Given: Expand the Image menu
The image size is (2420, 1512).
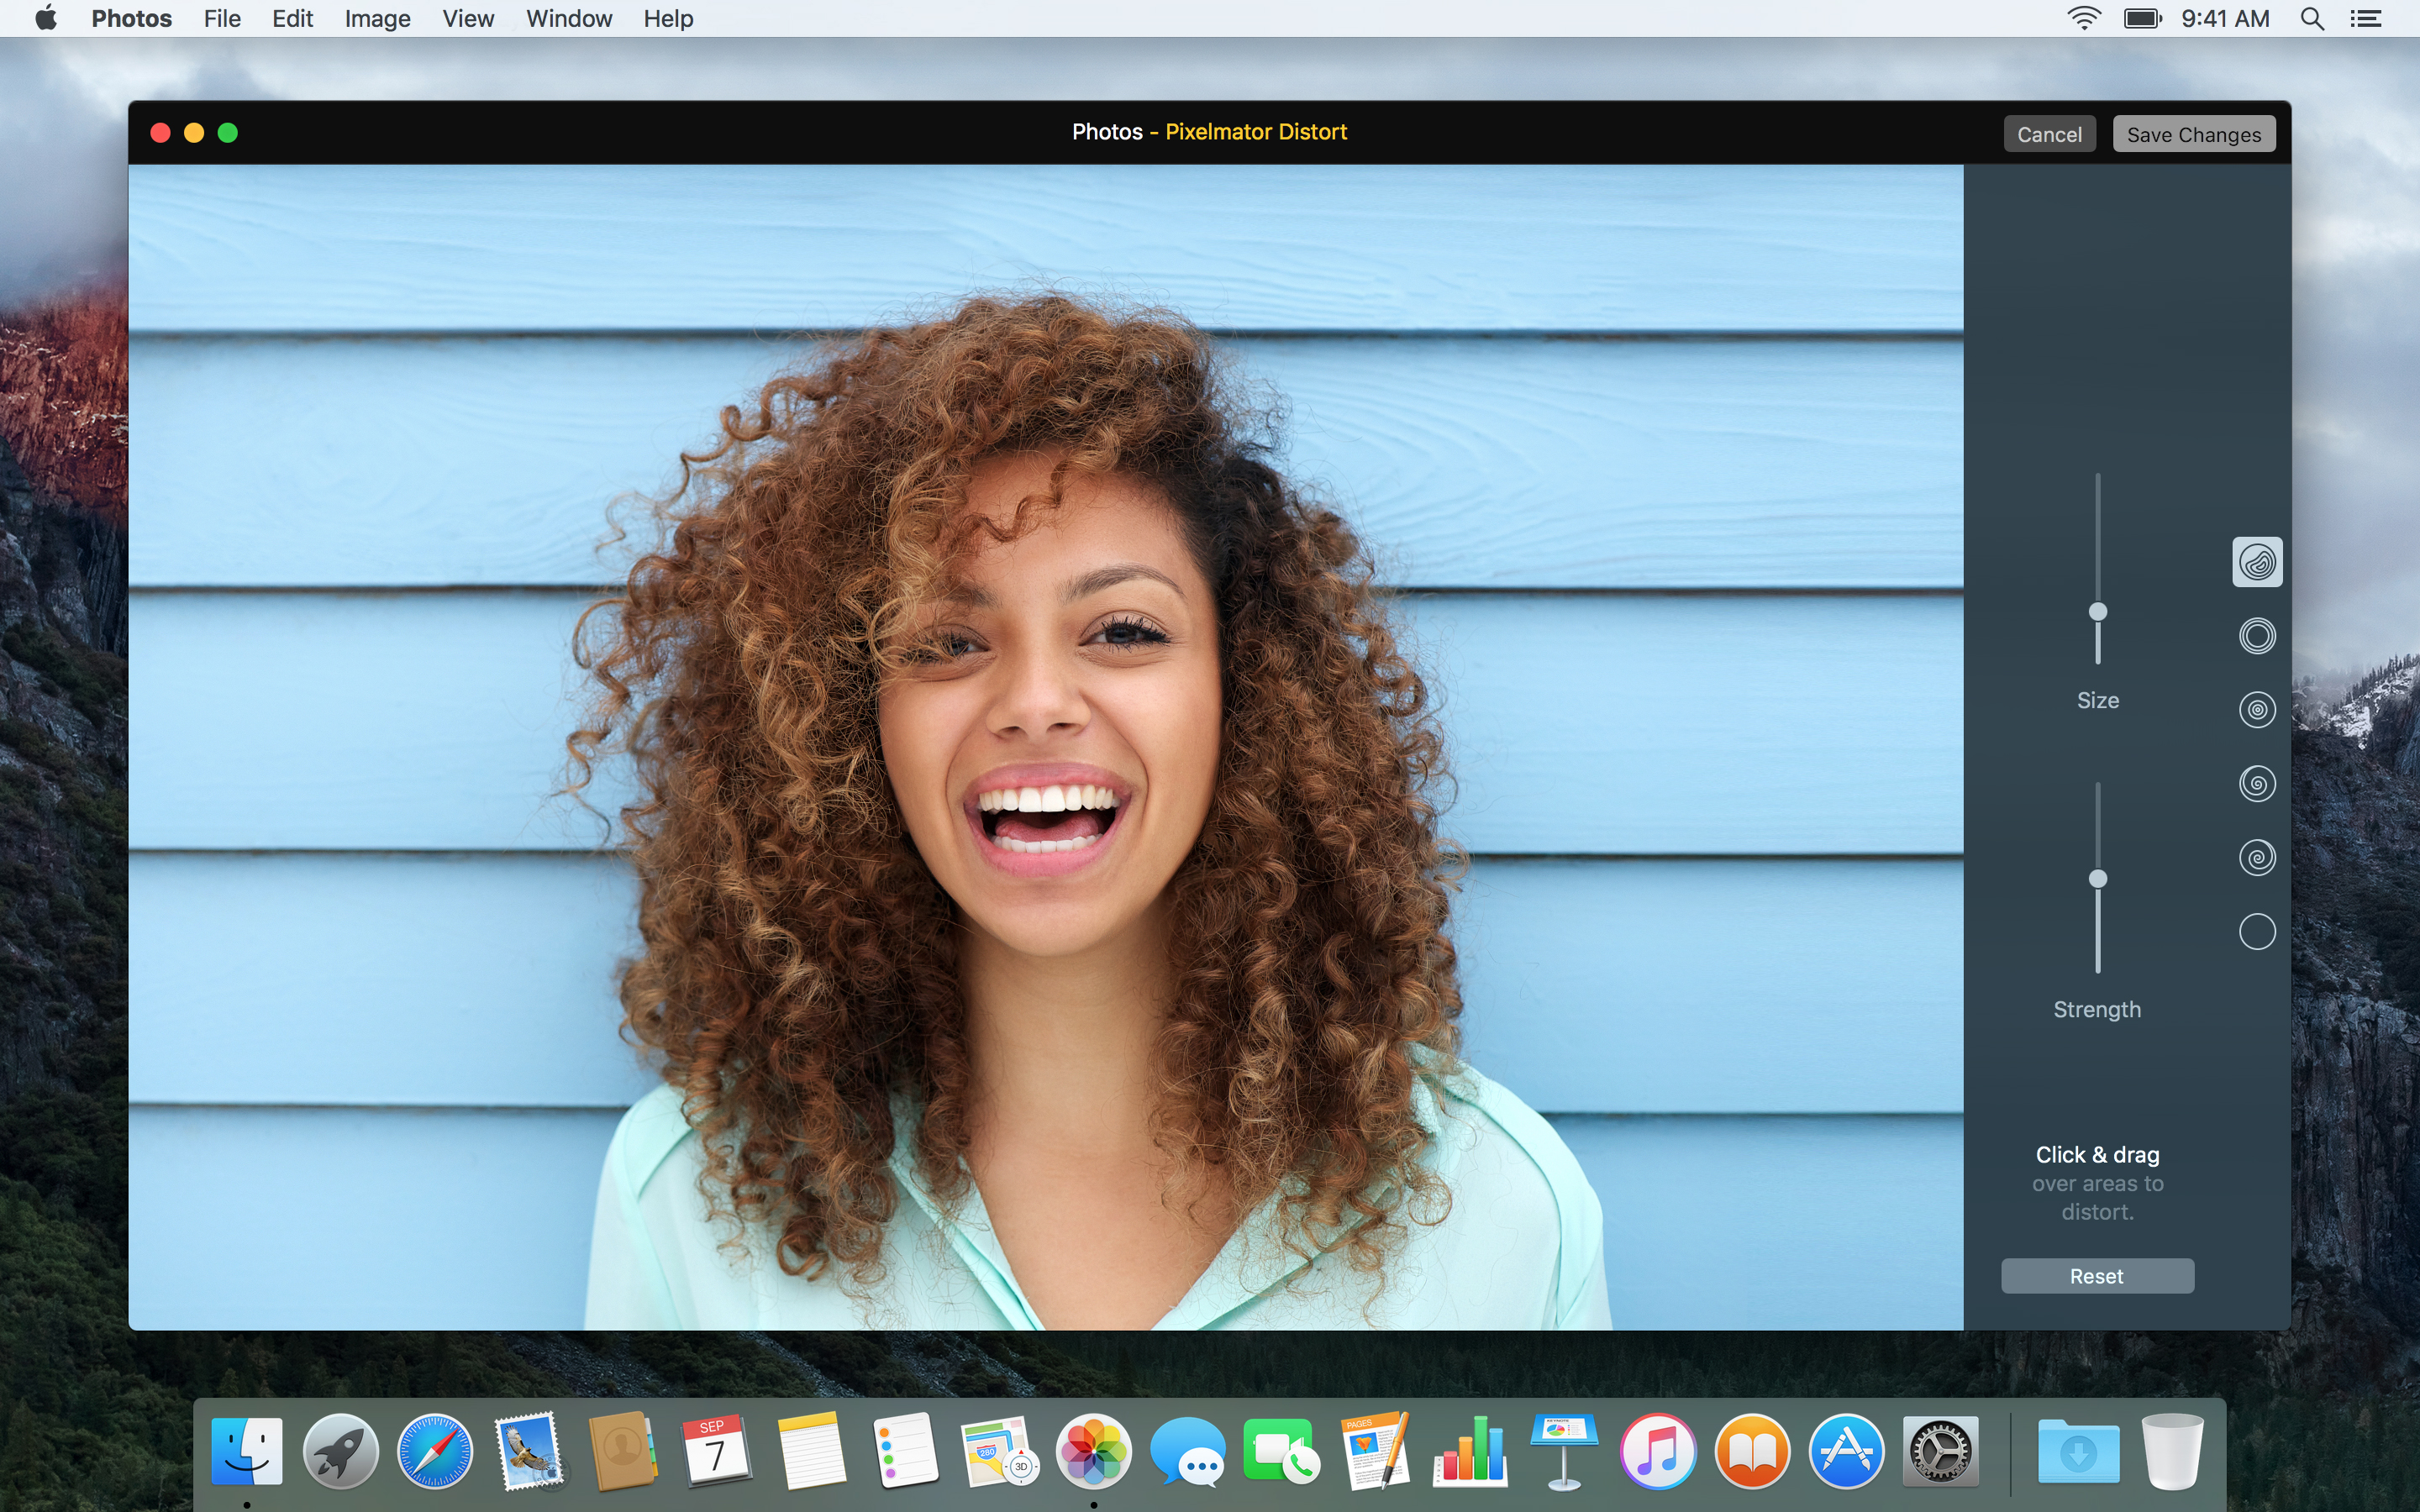Looking at the screenshot, I should coord(375,19).
